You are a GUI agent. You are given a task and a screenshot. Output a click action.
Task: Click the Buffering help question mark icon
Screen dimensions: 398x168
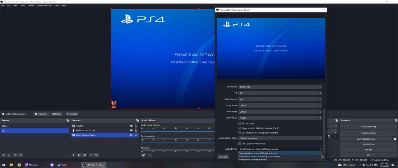point(236,118)
